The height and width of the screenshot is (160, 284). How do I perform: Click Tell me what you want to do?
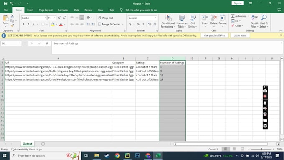(x=141, y=10)
